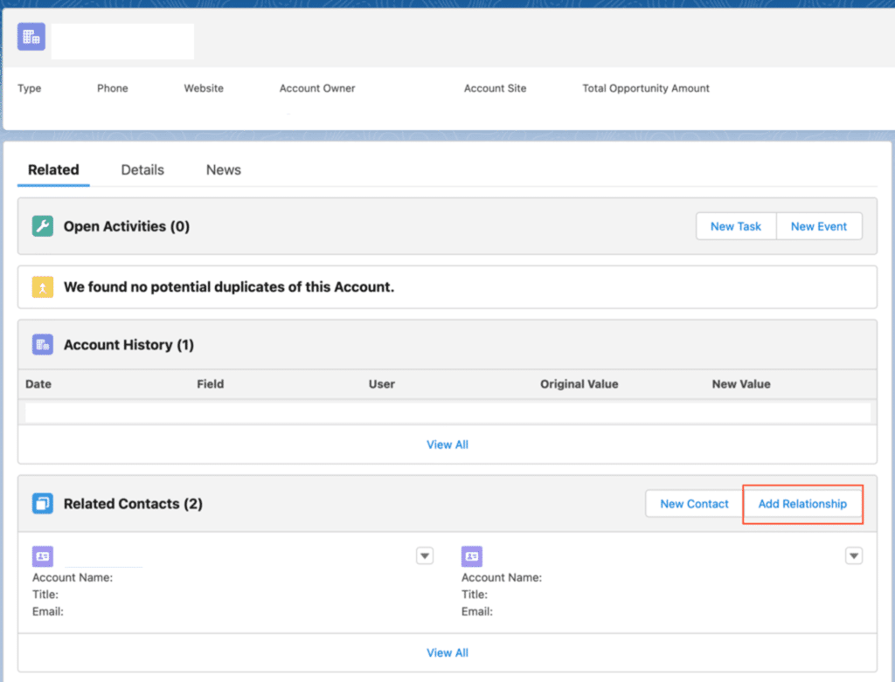
Task: Switch to the Related tab
Action: click(53, 170)
